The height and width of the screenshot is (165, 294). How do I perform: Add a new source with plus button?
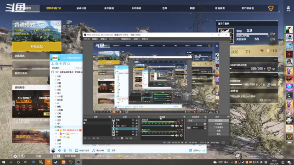(x=114, y=138)
